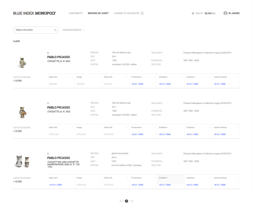This screenshot has width=253, height=213.
Task: Click Auction History +8 BIX / VIEW for lot 4
Action: tap(220, 84)
